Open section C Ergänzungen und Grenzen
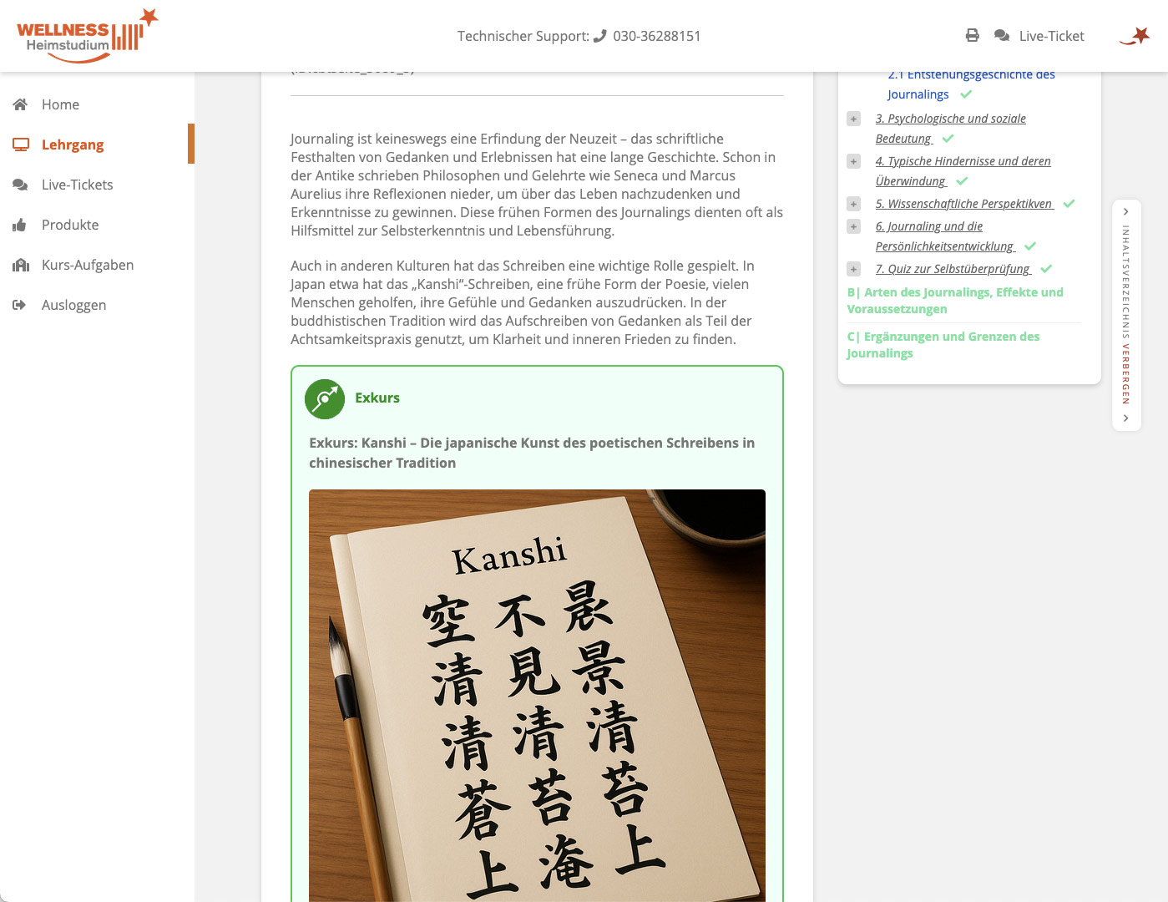 (943, 345)
